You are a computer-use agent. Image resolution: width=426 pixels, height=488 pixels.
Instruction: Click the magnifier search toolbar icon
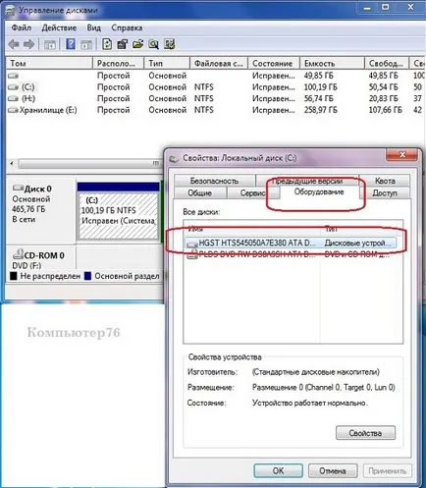[x=153, y=44]
